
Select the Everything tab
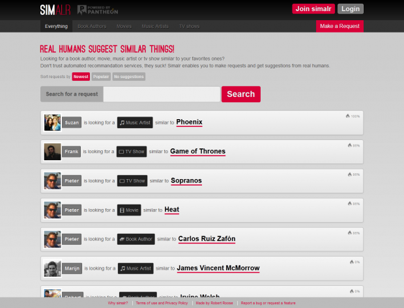pyautogui.click(x=56, y=26)
